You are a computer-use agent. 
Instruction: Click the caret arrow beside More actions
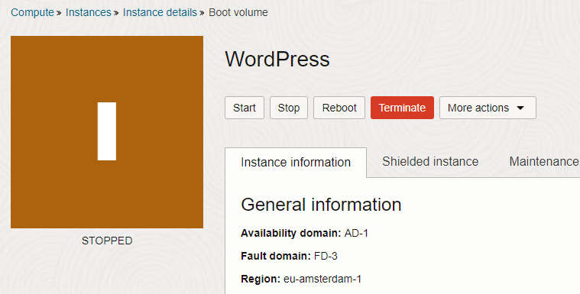[520, 108]
